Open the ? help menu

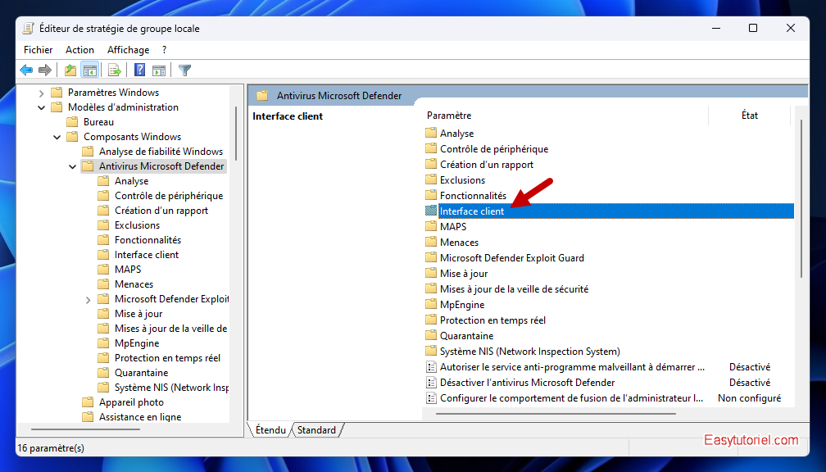pyautogui.click(x=165, y=50)
